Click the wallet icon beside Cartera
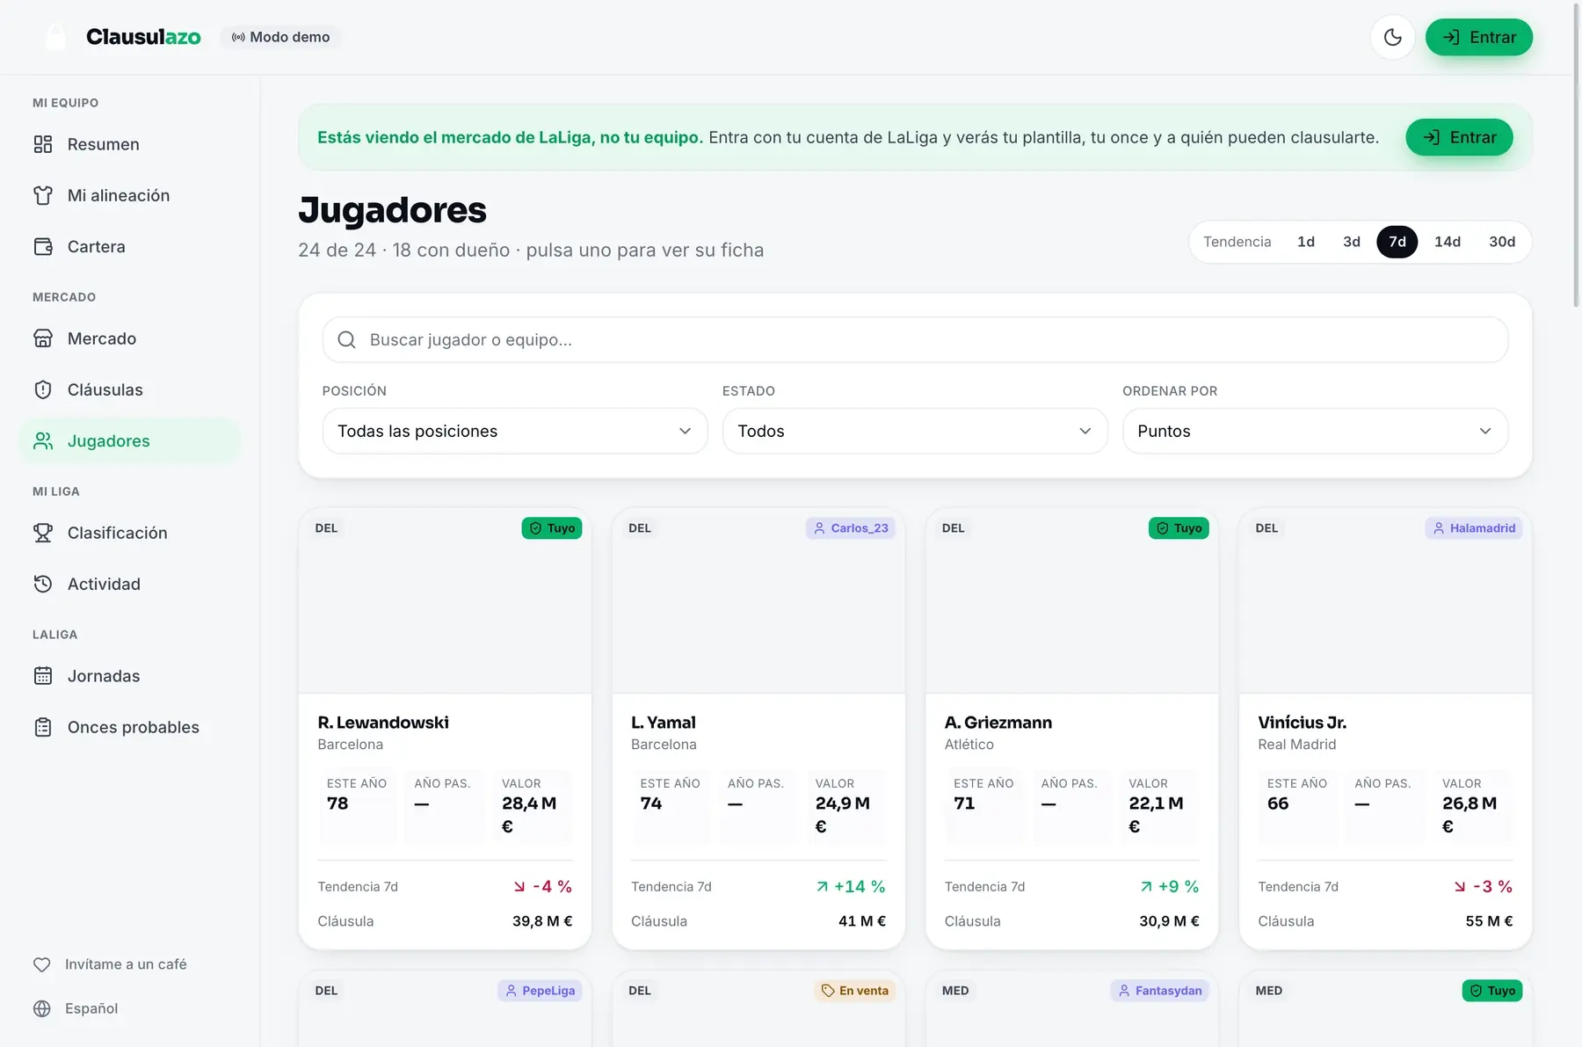 pos(43,246)
